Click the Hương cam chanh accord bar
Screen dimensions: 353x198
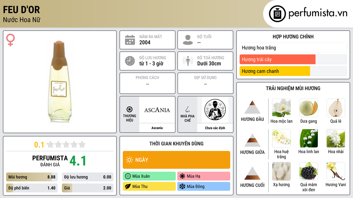(293, 71)
